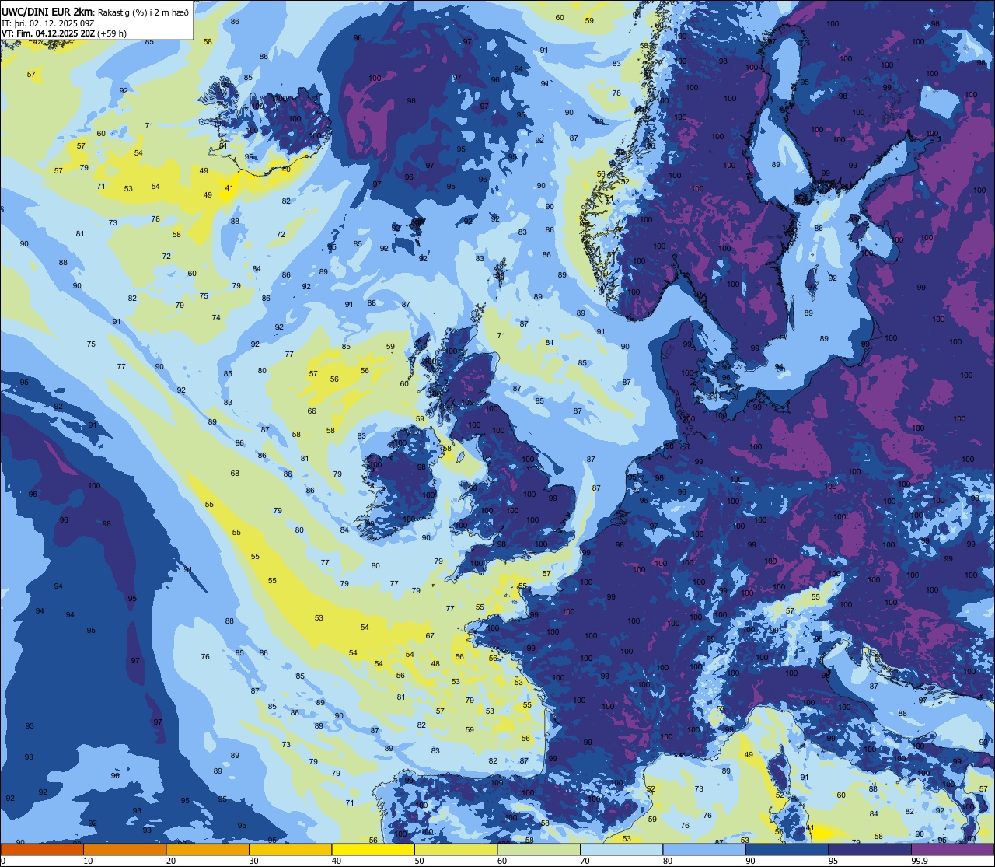995x867 pixels.
Task: Select legend swatch between 90 and 95
Action: pos(787,849)
